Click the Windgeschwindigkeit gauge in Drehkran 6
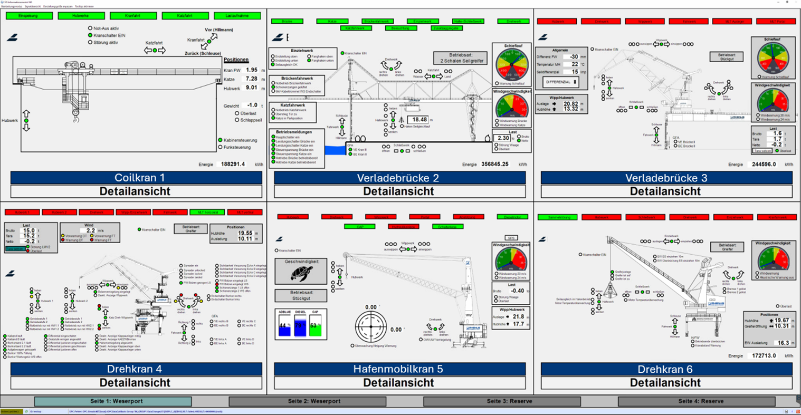The image size is (801, 415). [772, 259]
